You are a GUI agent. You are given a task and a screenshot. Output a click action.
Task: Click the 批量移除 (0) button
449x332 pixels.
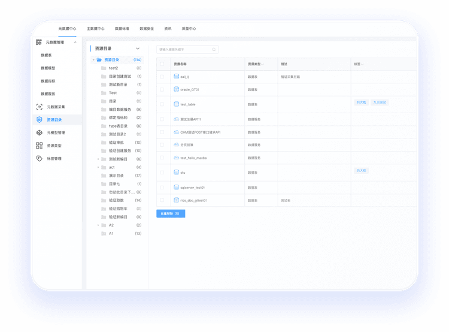pyautogui.click(x=171, y=213)
